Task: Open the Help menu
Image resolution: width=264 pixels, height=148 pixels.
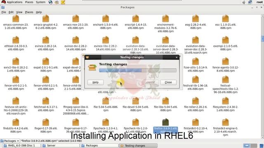Action: pos(39,12)
